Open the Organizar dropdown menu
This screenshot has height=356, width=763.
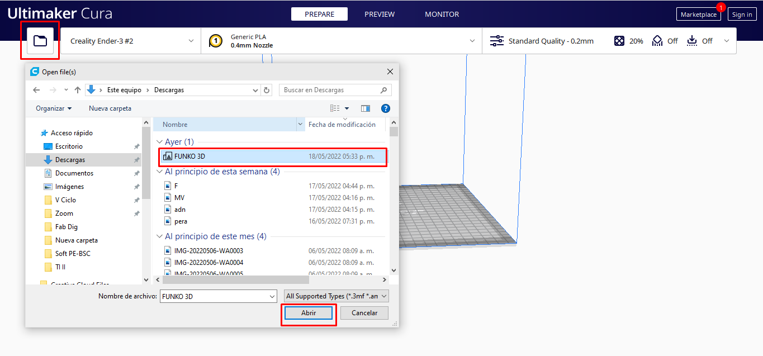54,108
